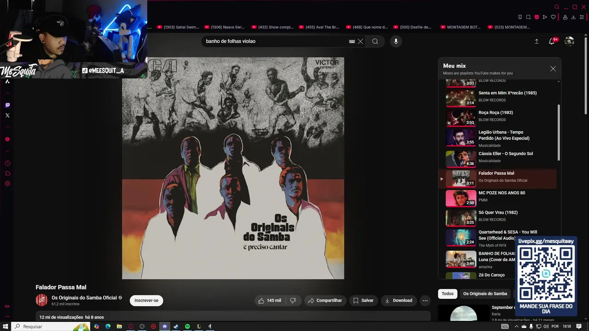
Task: Click the album cover video player
Action: coord(233,168)
